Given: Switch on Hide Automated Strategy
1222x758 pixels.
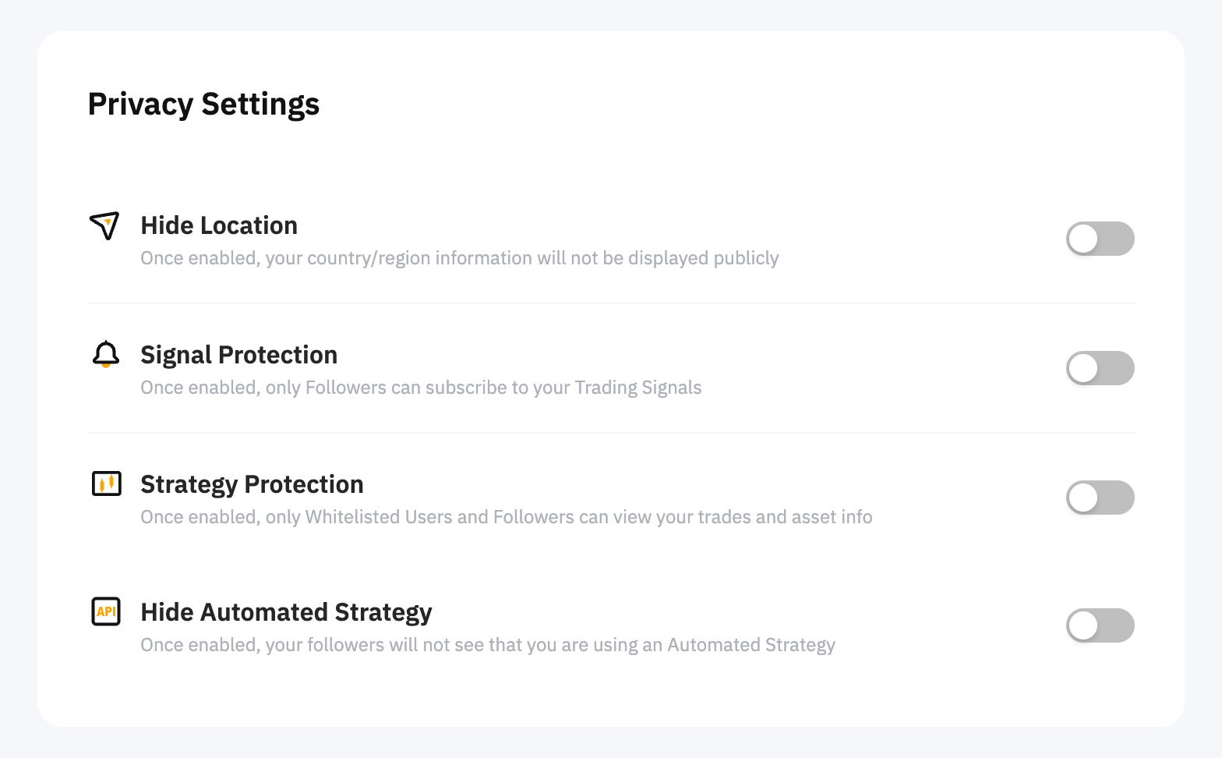Looking at the screenshot, I should pos(1100,625).
